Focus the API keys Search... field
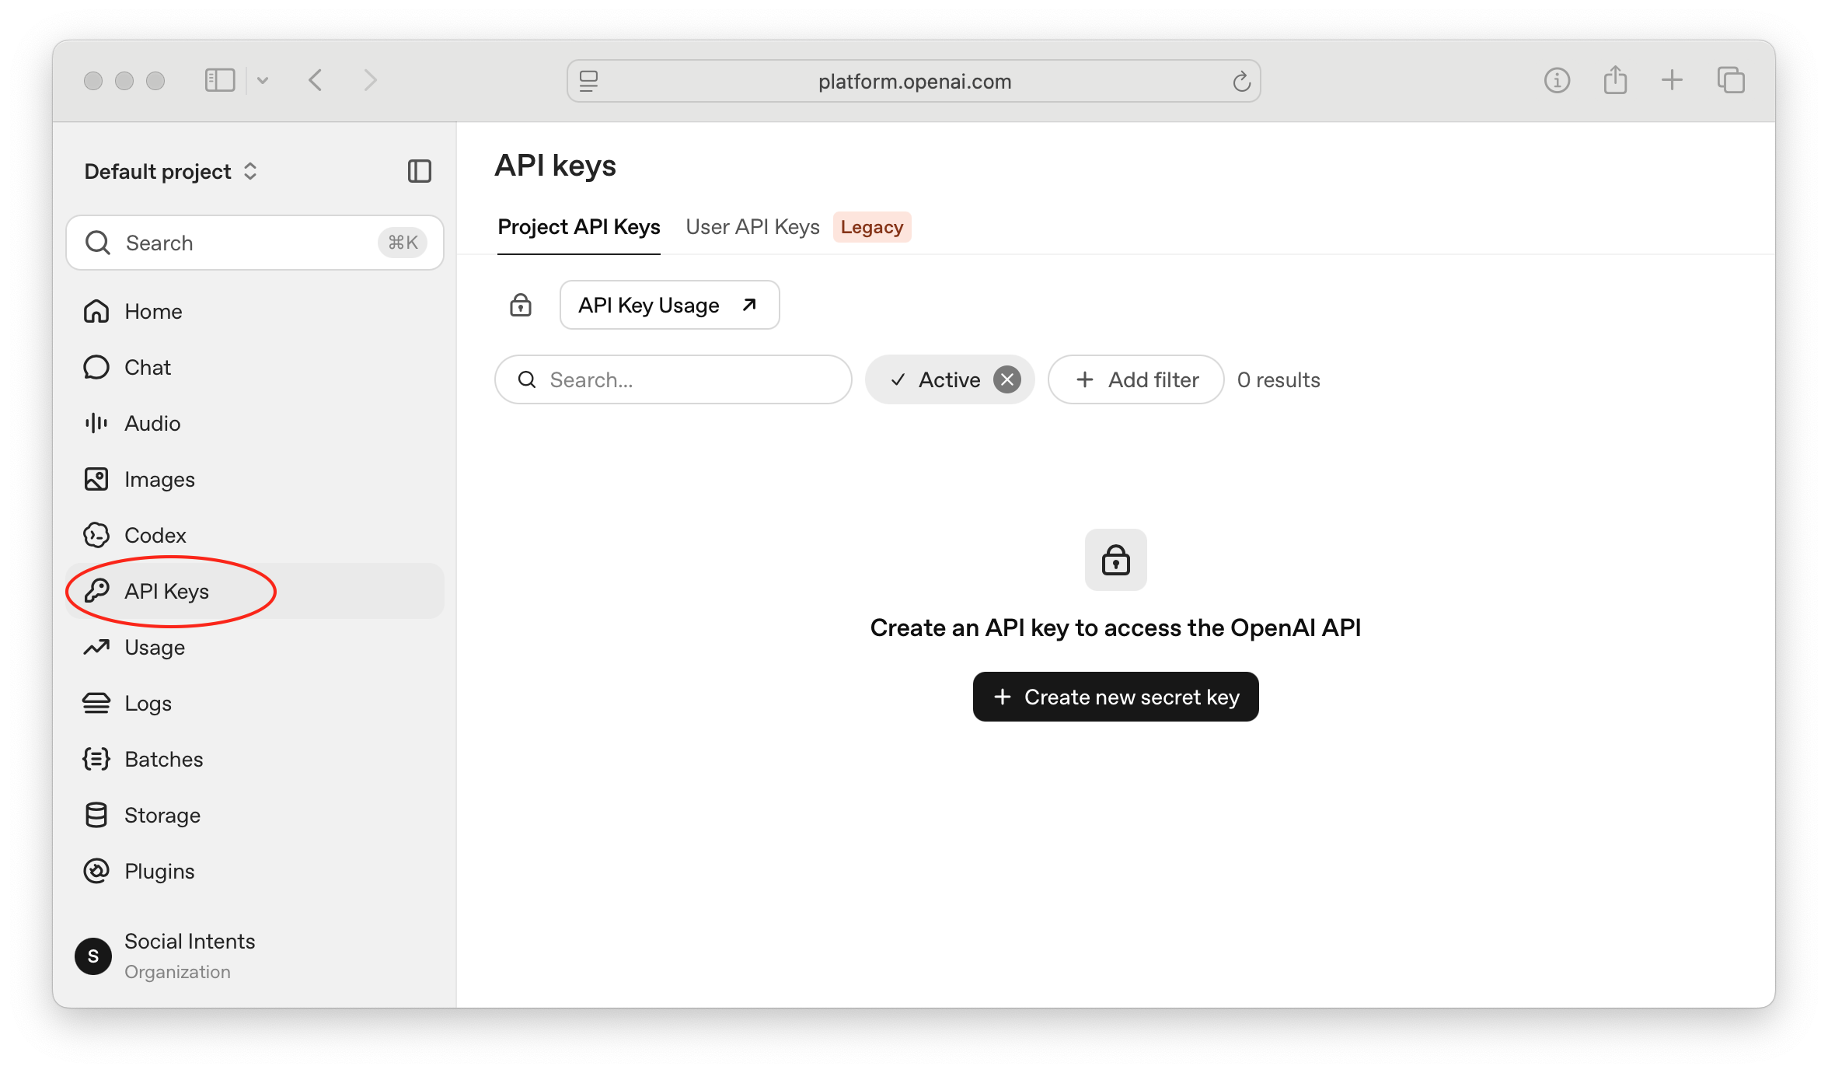The image size is (1828, 1073). [x=673, y=379]
